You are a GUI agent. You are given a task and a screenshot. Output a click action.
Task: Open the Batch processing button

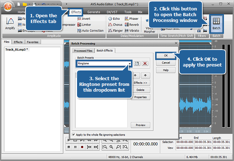(x=216, y=24)
